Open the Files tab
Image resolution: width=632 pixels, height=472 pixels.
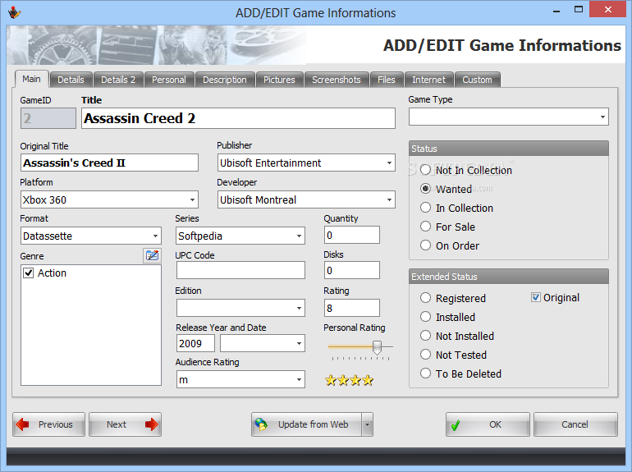[386, 80]
